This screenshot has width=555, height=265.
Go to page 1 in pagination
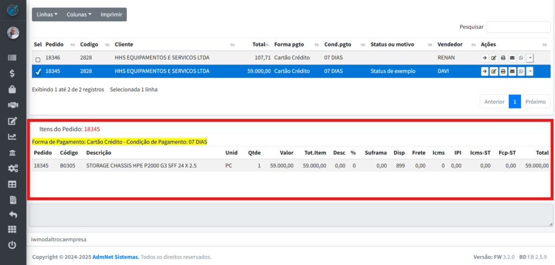coord(514,102)
